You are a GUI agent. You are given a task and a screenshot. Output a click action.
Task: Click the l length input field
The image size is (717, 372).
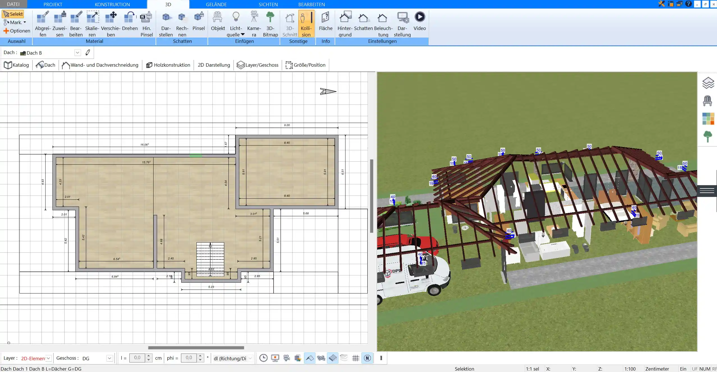137,358
